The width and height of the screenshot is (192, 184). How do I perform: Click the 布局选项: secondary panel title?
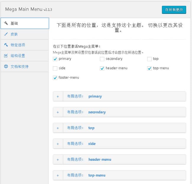87,112
